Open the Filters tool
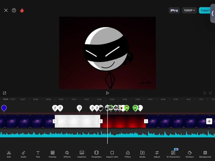 (x=128, y=154)
